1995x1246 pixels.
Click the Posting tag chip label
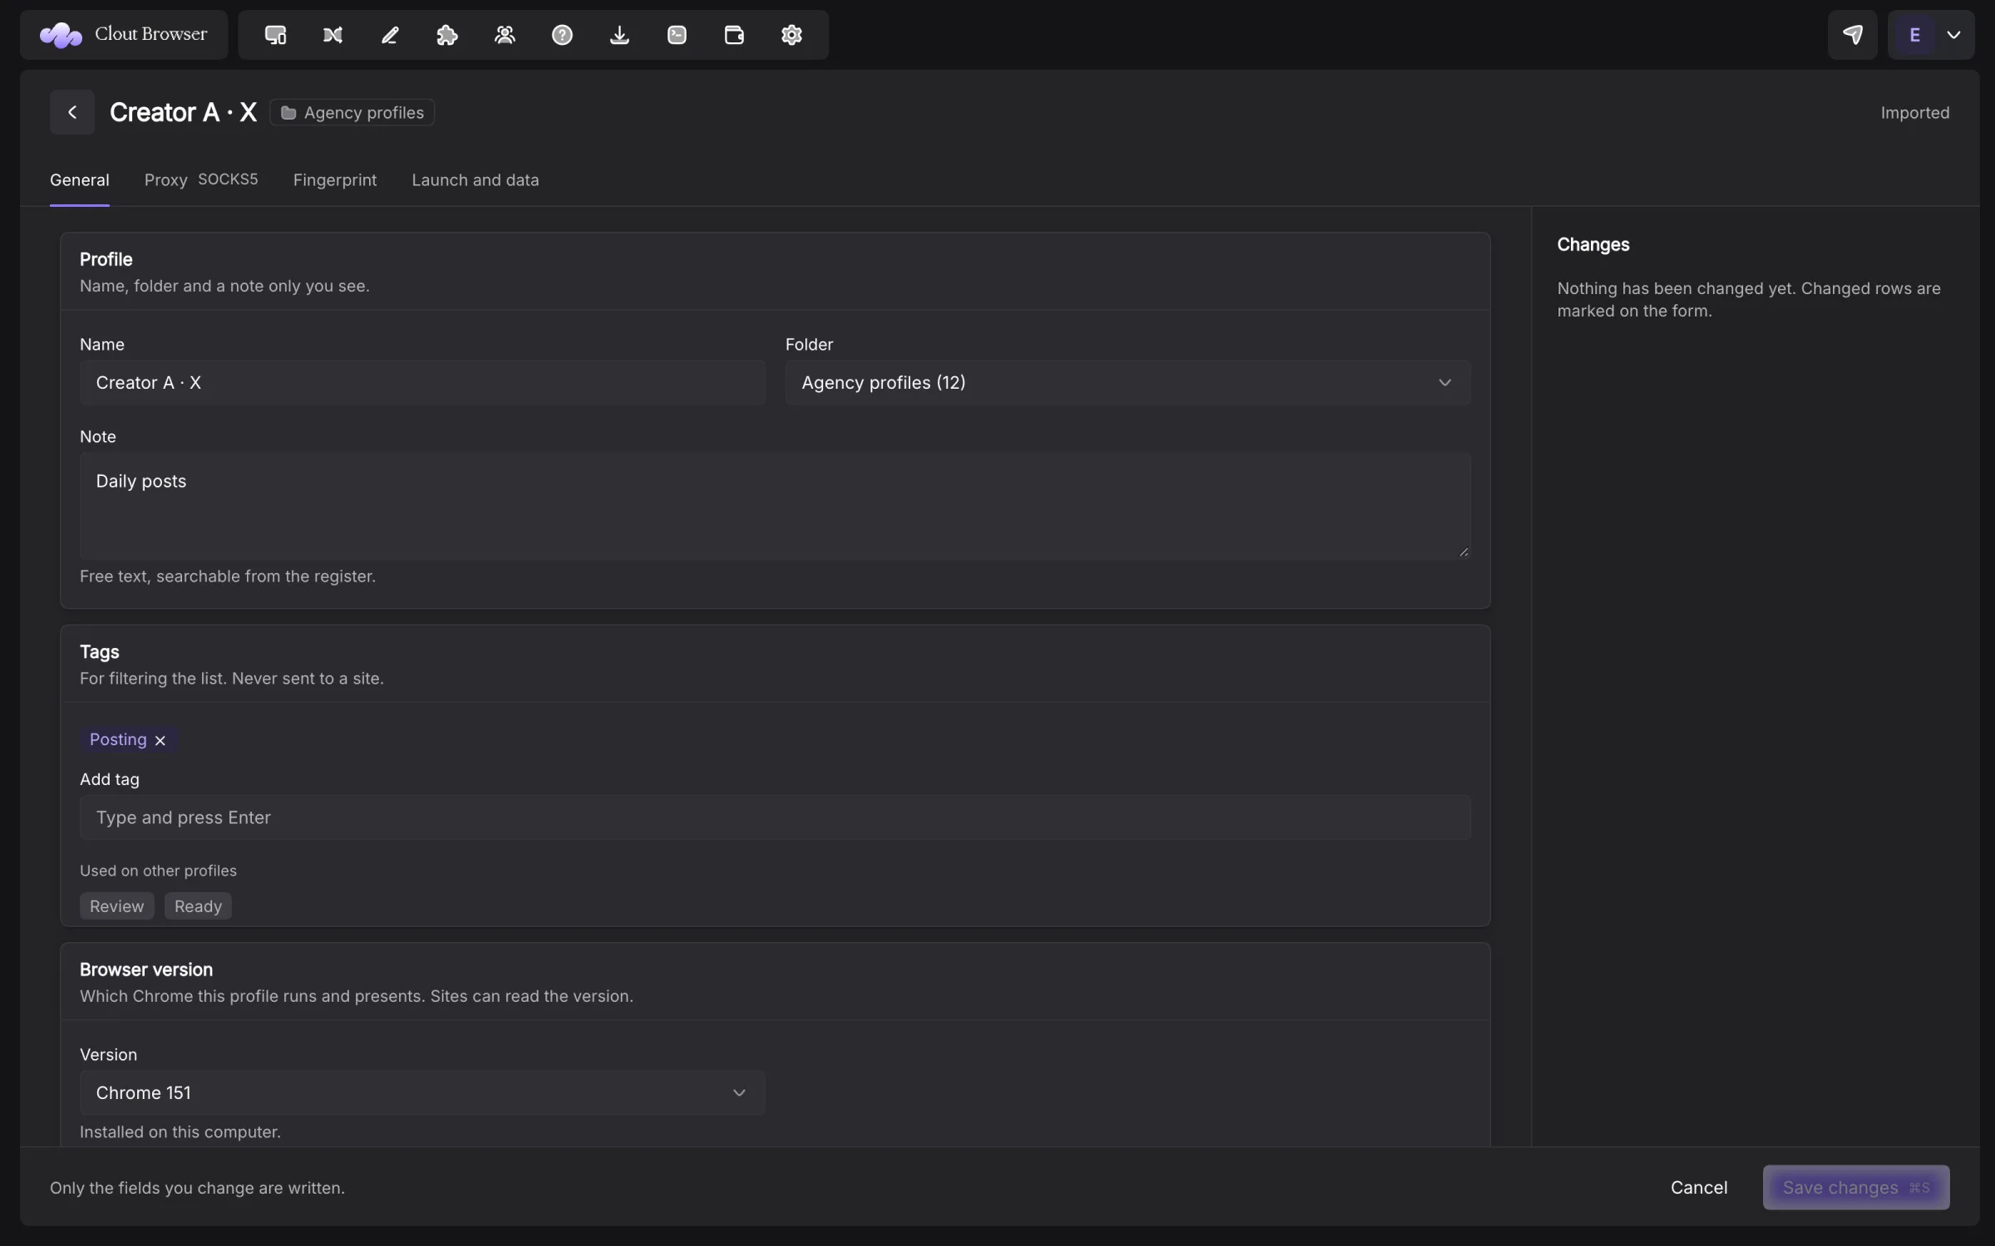coord(118,739)
